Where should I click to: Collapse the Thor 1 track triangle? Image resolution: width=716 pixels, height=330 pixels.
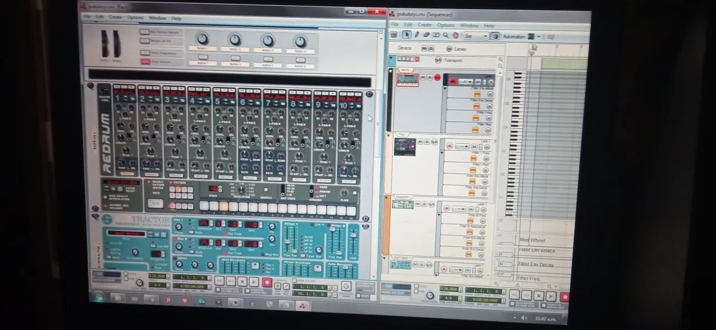tap(389, 135)
